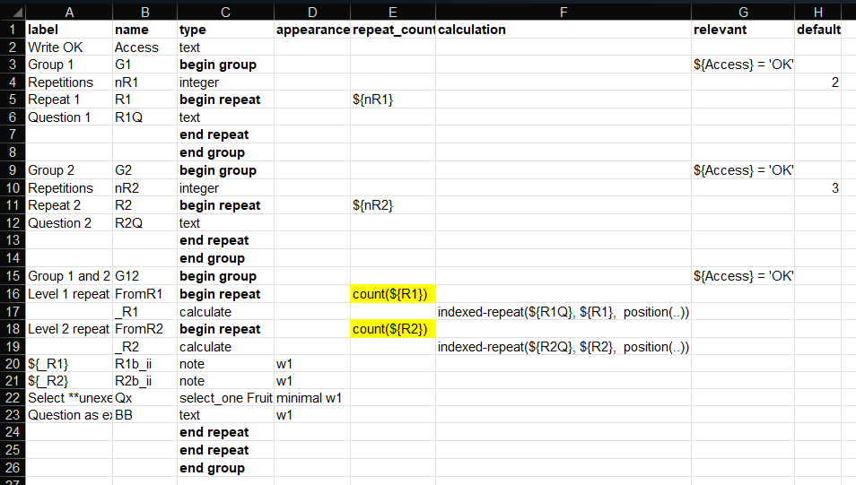Select the indexed-repeat formula cell for R2Q

563,347
